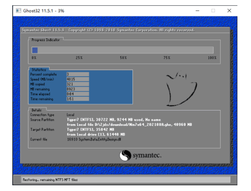
Task: Click the 'Percent complete' label
Action: click(x=43, y=74)
